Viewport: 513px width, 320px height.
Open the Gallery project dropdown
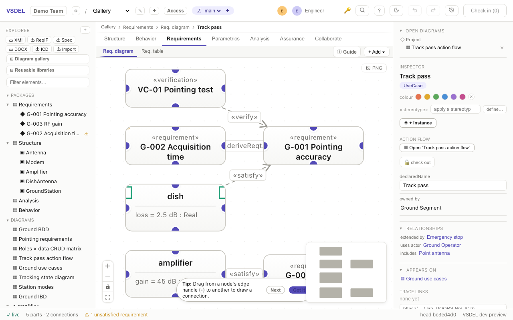point(111,11)
